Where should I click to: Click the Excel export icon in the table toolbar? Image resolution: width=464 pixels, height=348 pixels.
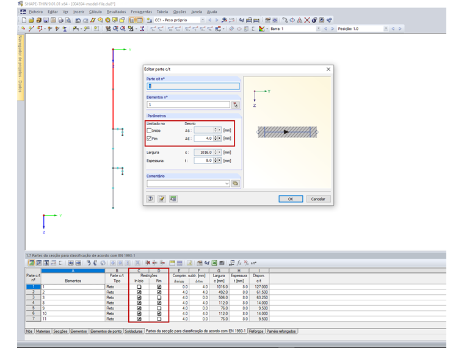pyautogui.click(x=214, y=263)
